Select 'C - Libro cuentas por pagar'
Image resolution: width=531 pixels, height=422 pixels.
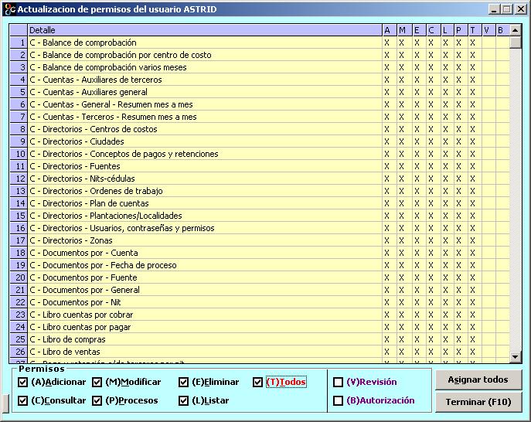tap(205, 327)
